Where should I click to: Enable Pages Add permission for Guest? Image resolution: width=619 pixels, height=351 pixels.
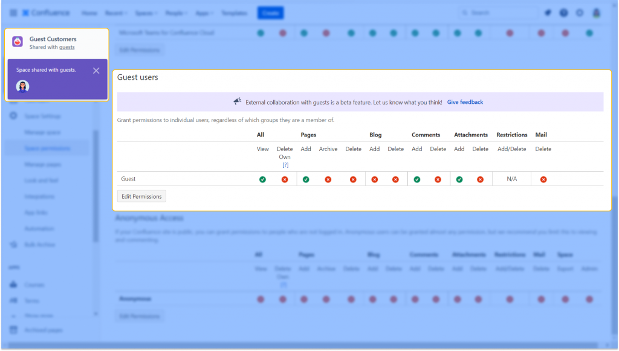(x=306, y=179)
